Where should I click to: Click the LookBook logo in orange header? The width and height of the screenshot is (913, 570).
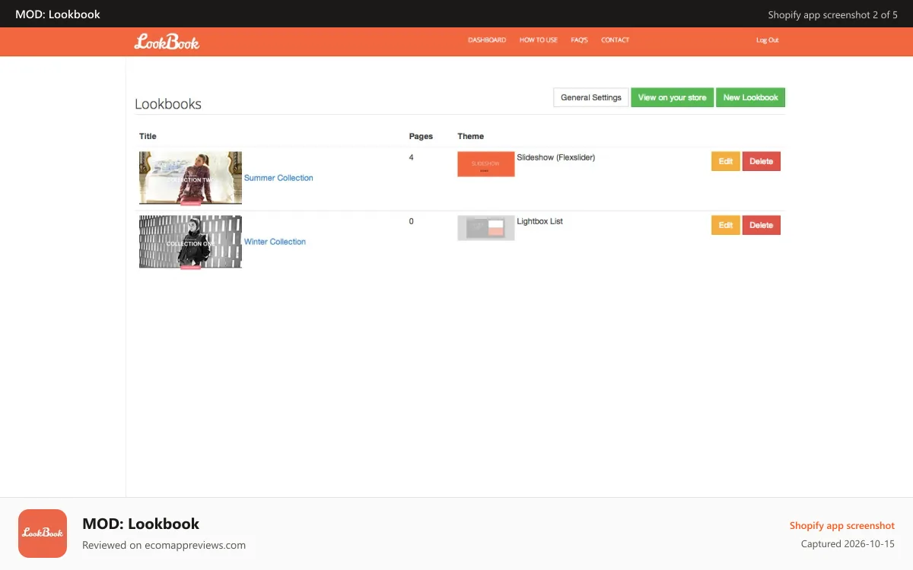[167, 42]
